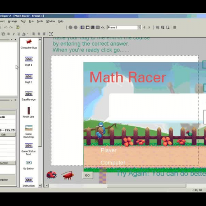Image resolution: width=206 pixels, height=206 pixels.
Task: Open the Arrange menu
Action: 12,21
